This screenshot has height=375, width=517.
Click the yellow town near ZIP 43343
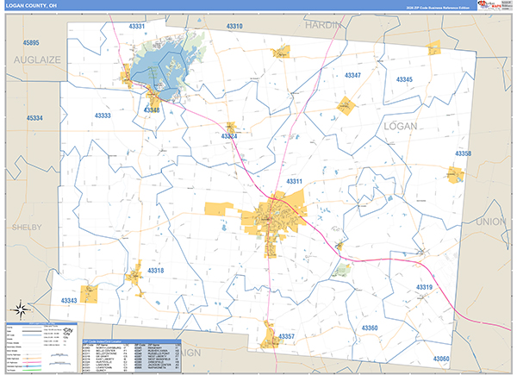88,294
